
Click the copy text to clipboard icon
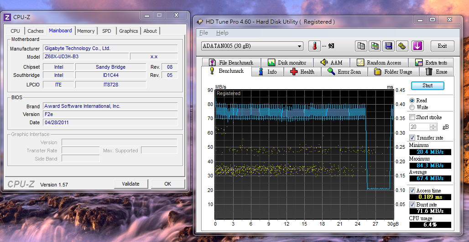pos(361,46)
